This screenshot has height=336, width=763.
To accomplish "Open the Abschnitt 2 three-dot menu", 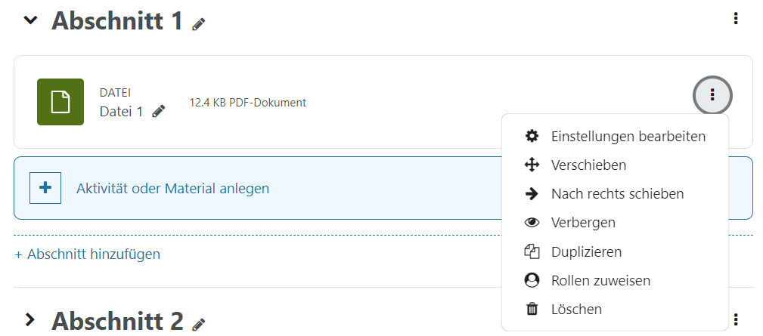I will (735, 319).
